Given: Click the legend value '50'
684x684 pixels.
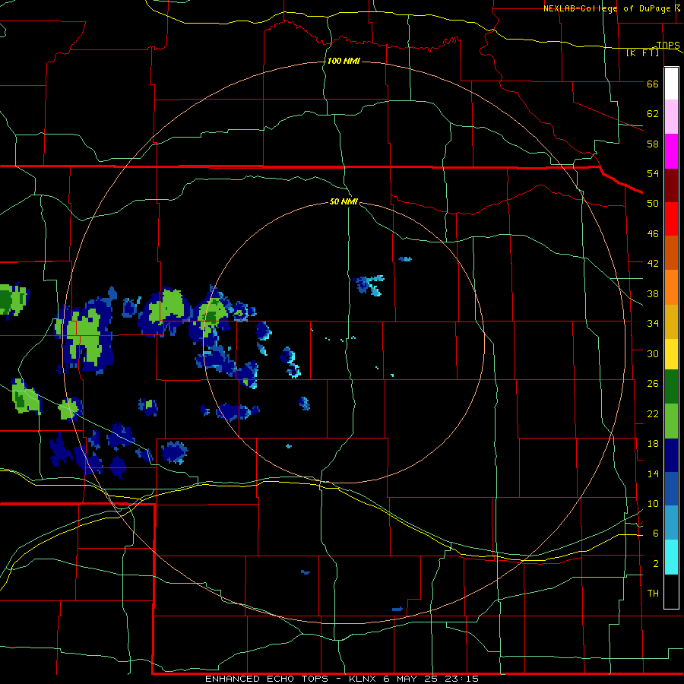Looking at the screenshot, I should [653, 203].
